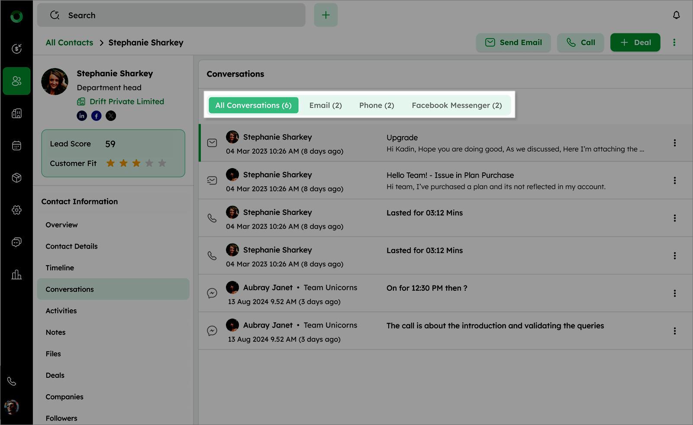Viewport: 693px width, 425px height.
Task: Open the X (Twitter) profile icon
Action: click(x=111, y=116)
